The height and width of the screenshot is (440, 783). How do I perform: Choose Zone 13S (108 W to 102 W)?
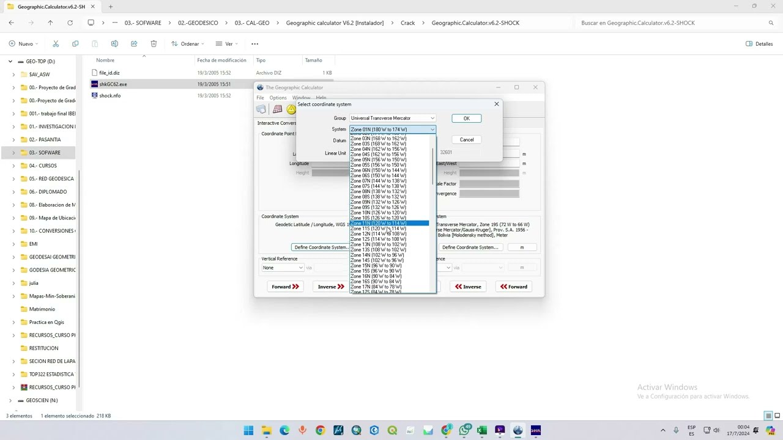389,250
